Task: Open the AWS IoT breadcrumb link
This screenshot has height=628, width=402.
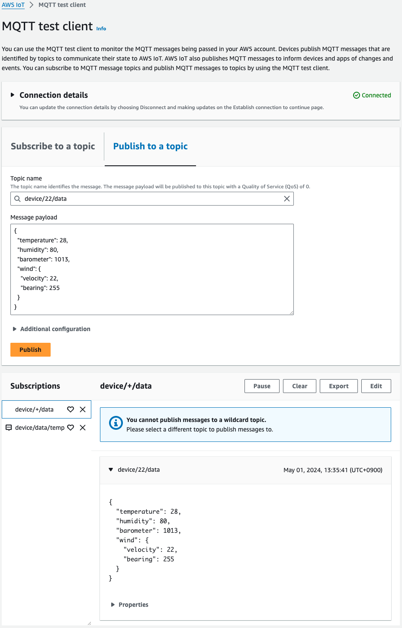Action: click(13, 5)
